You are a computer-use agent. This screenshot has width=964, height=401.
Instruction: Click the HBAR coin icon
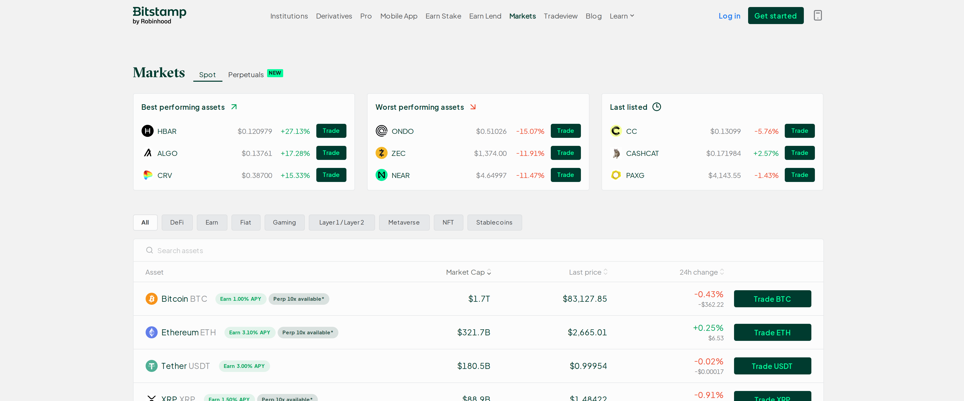(147, 131)
